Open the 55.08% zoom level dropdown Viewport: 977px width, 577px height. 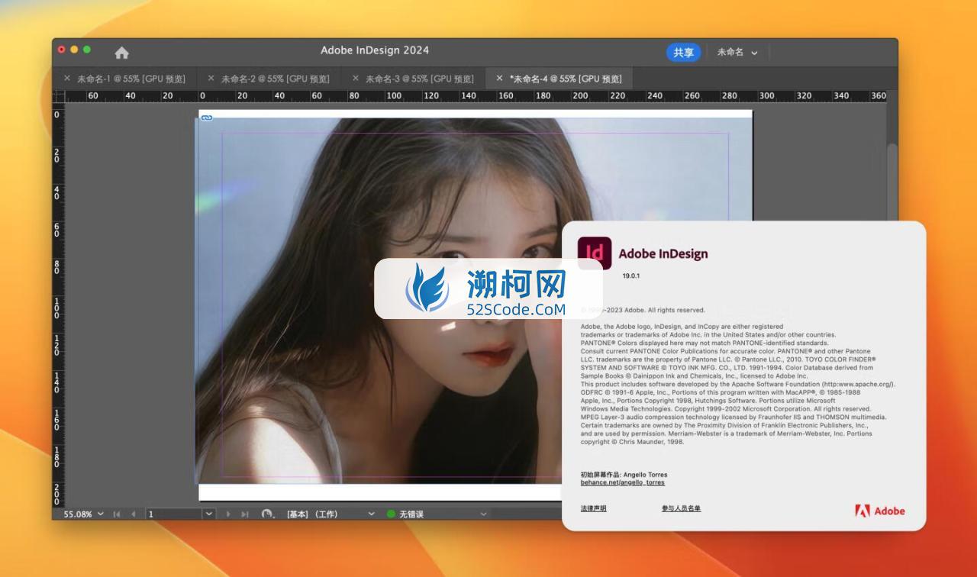point(101,514)
